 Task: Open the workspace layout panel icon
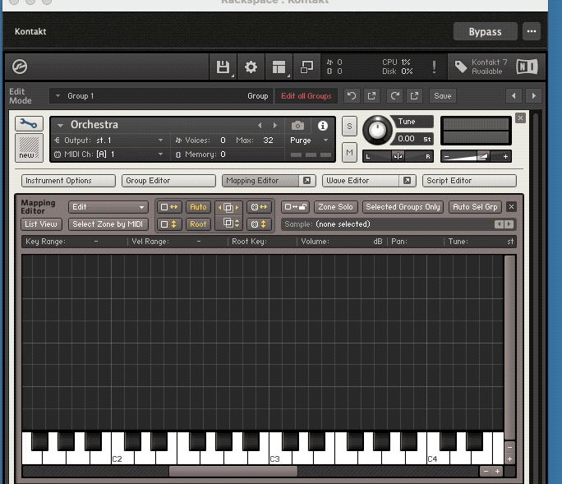click(279, 67)
